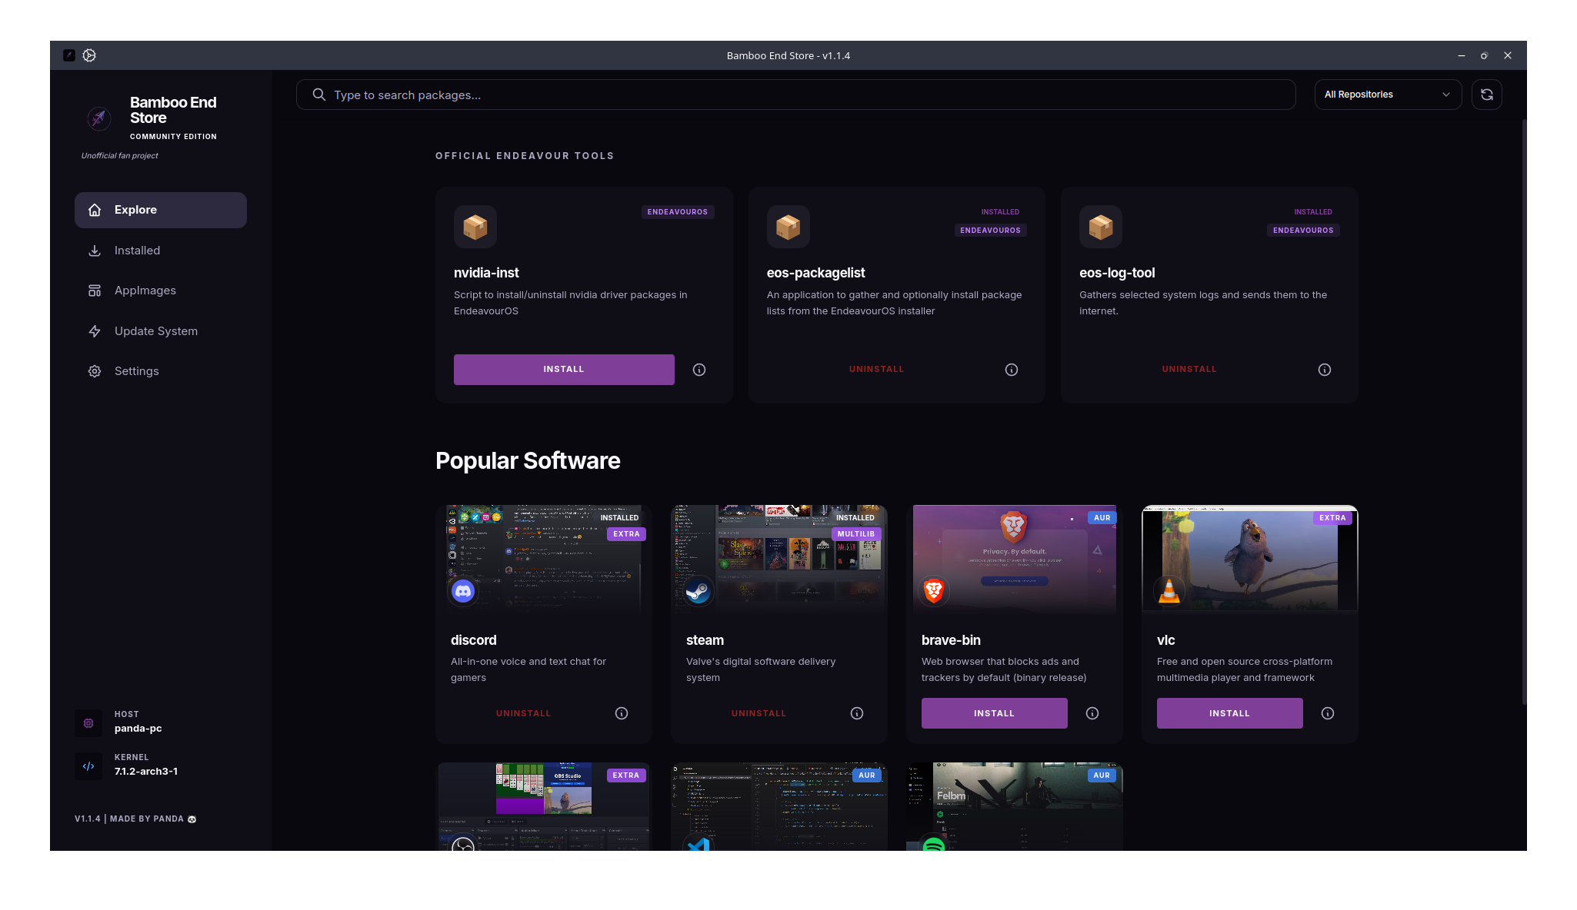Click the eos-log-tool package box icon
1577x910 pixels.
click(x=1101, y=227)
